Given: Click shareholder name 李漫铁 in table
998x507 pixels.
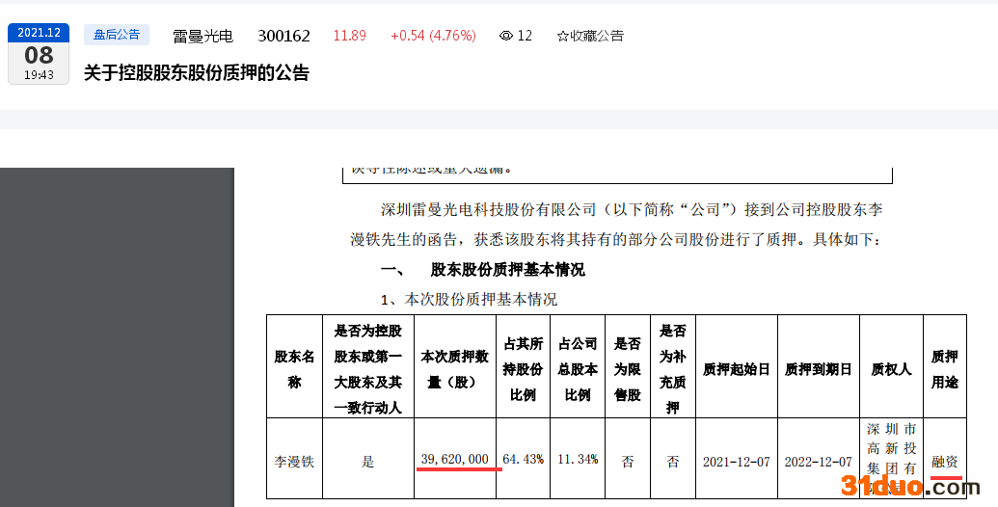Looking at the screenshot, I should [x=294, y=462].
